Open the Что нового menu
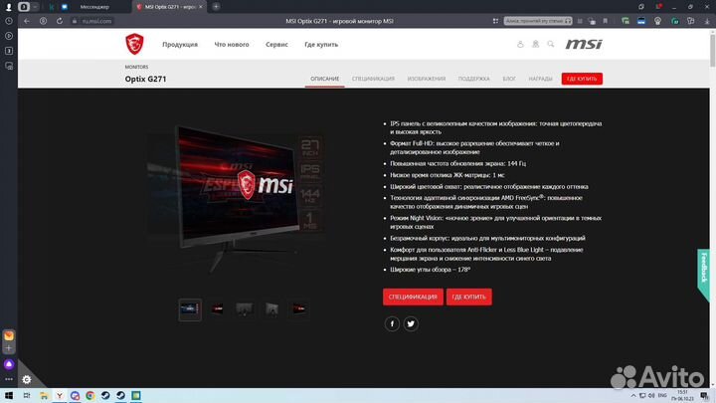 [x=232, y=45]
